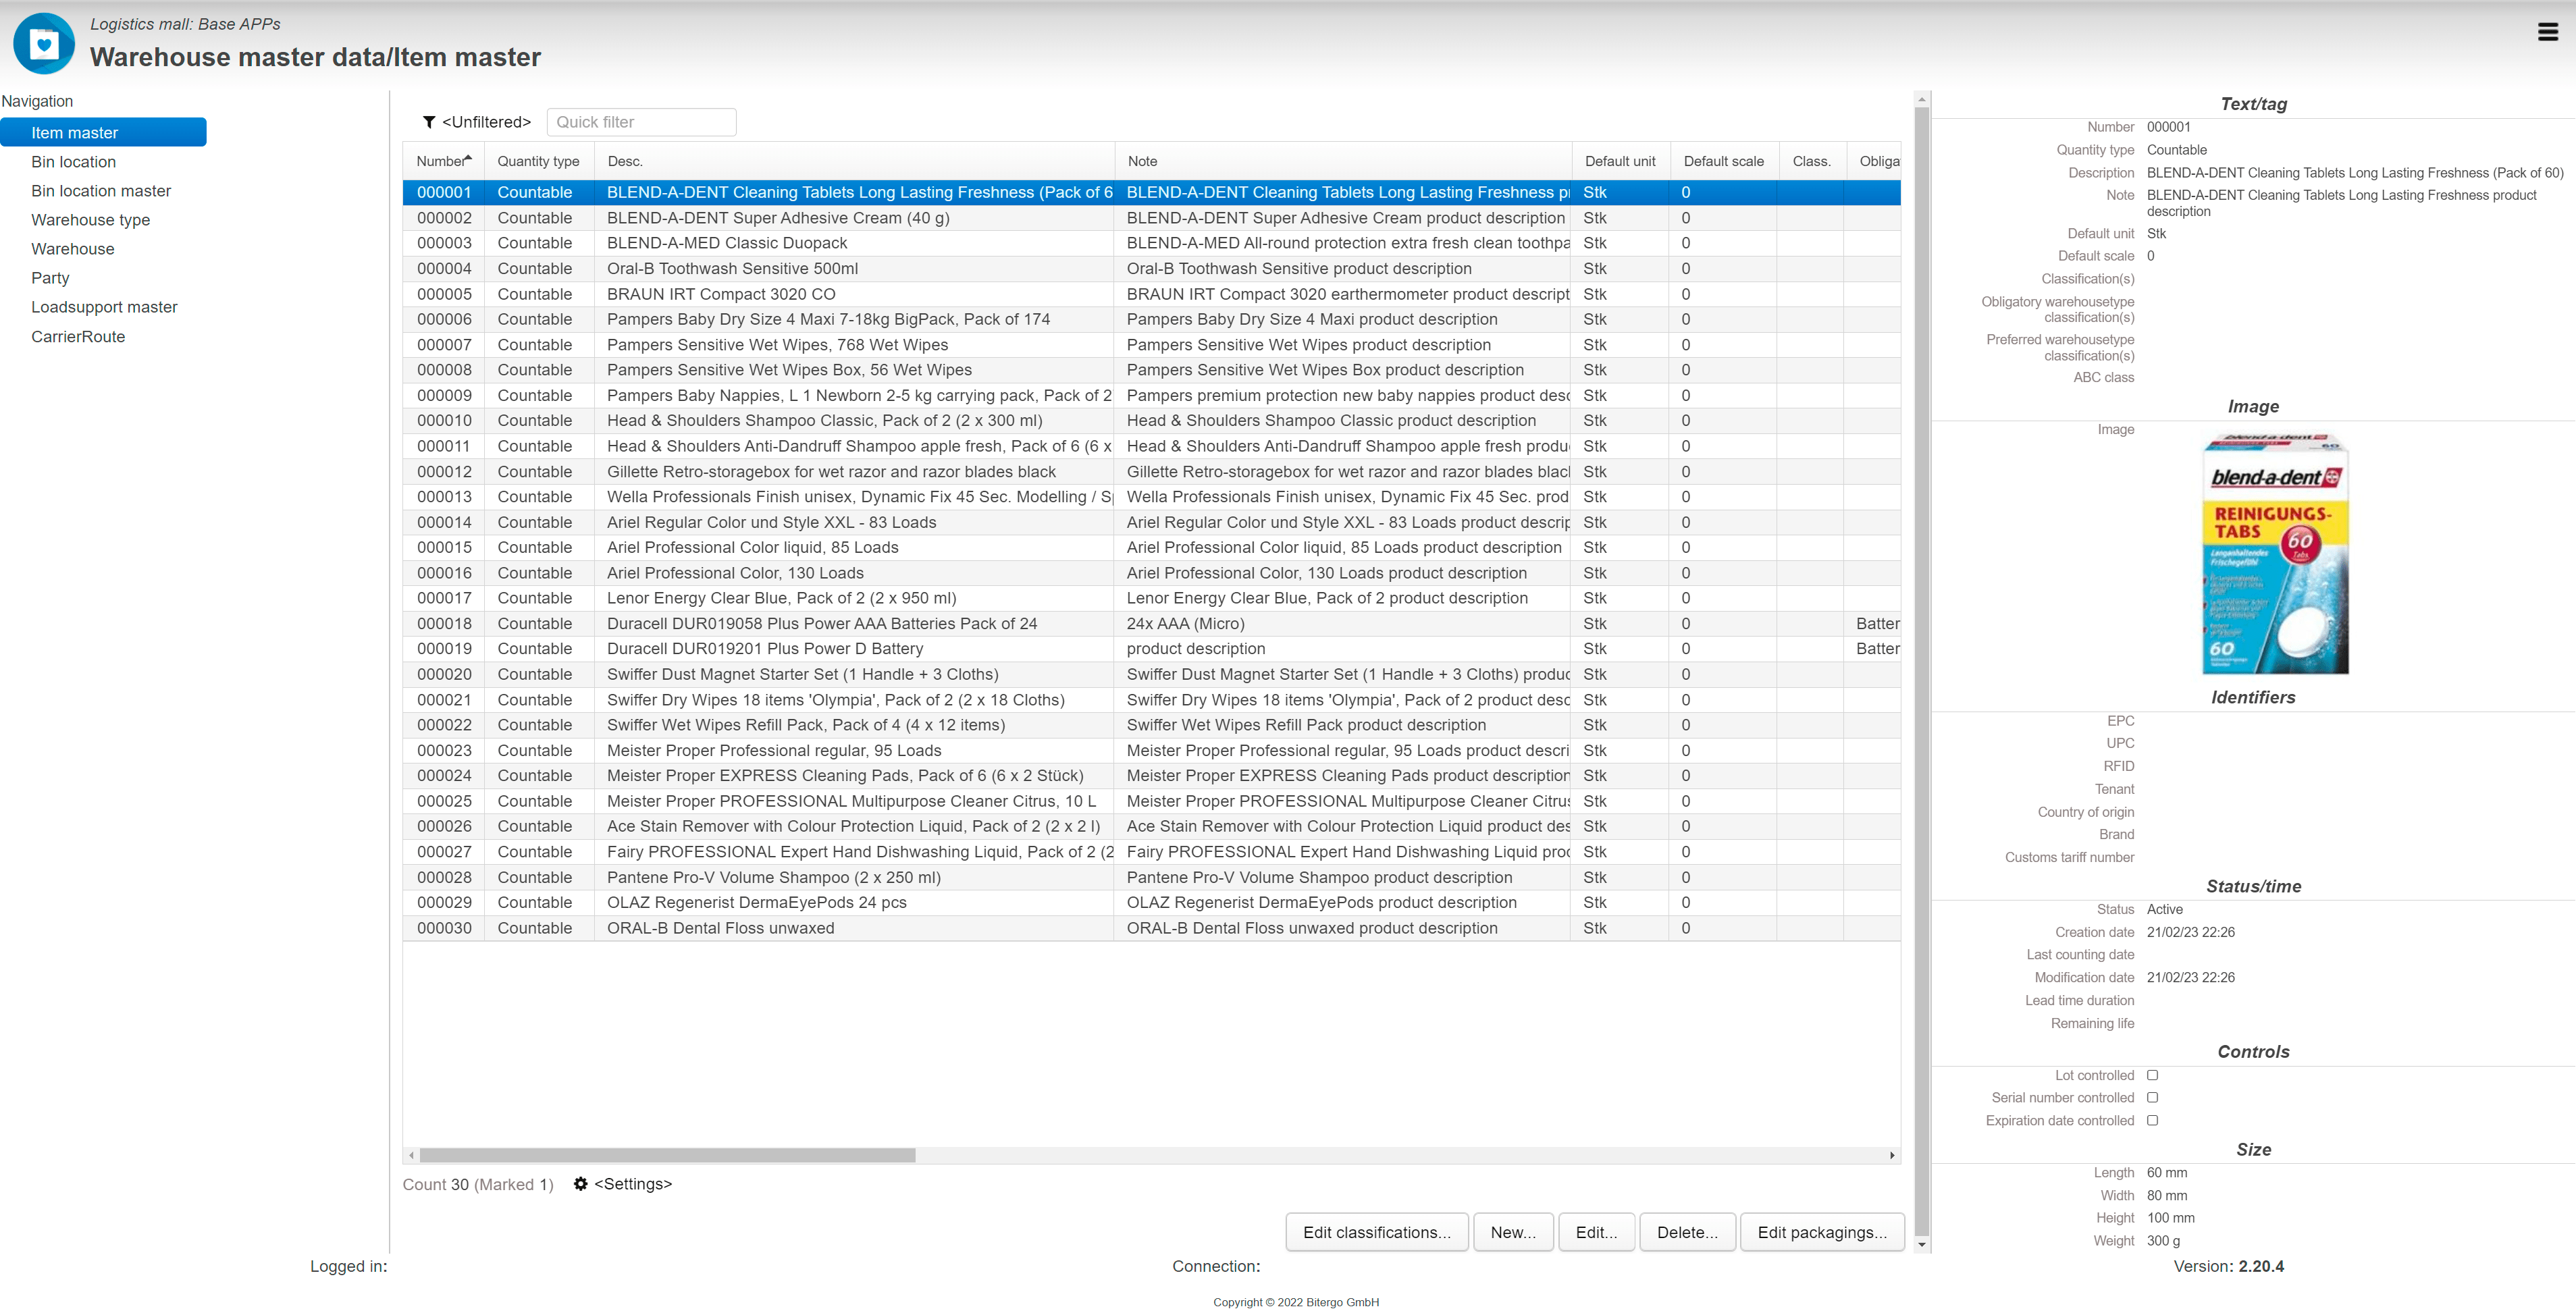Image resolution: width=2576 pixels, height=1313 pixels.
Task: Click the filter funnel icon
Action: (429, 122)
